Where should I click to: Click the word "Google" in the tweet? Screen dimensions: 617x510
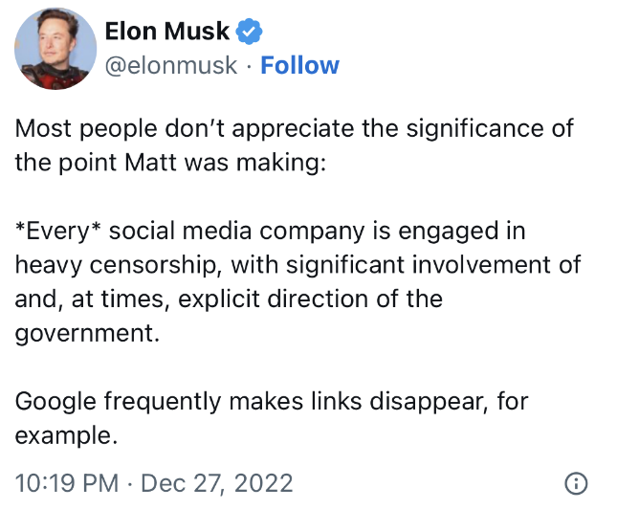53,402
